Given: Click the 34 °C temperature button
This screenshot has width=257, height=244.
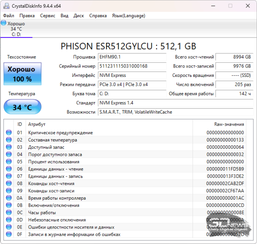Looking at the screenshot, I should click(22, 107).
